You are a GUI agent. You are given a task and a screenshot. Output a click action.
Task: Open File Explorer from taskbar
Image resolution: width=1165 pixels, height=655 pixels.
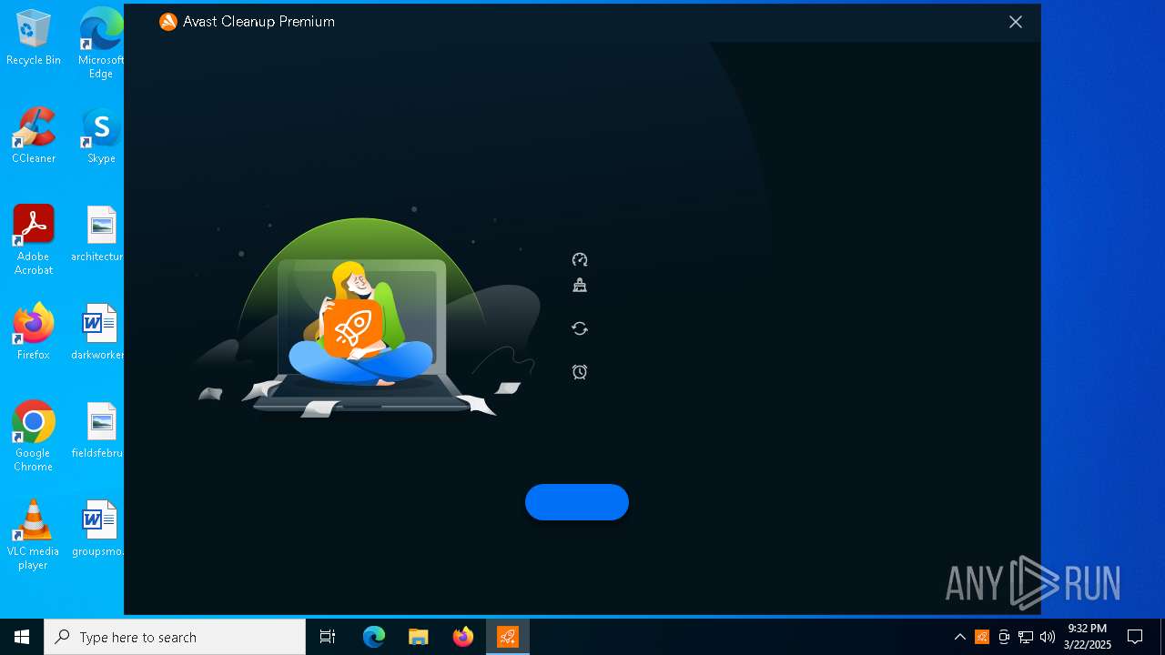tap(419, 637)
